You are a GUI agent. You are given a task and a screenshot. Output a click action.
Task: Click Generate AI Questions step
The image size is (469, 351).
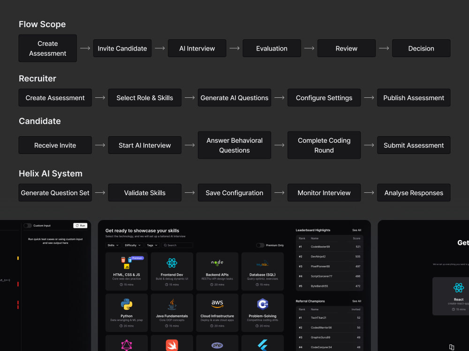tap(234, 98)
